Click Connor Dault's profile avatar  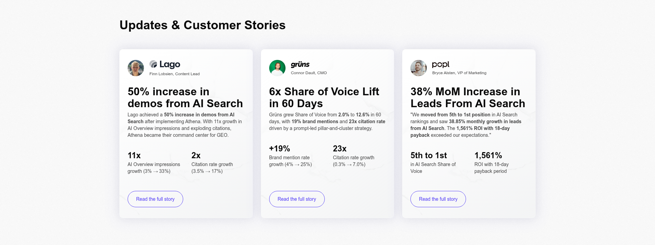tap(277, 68)
